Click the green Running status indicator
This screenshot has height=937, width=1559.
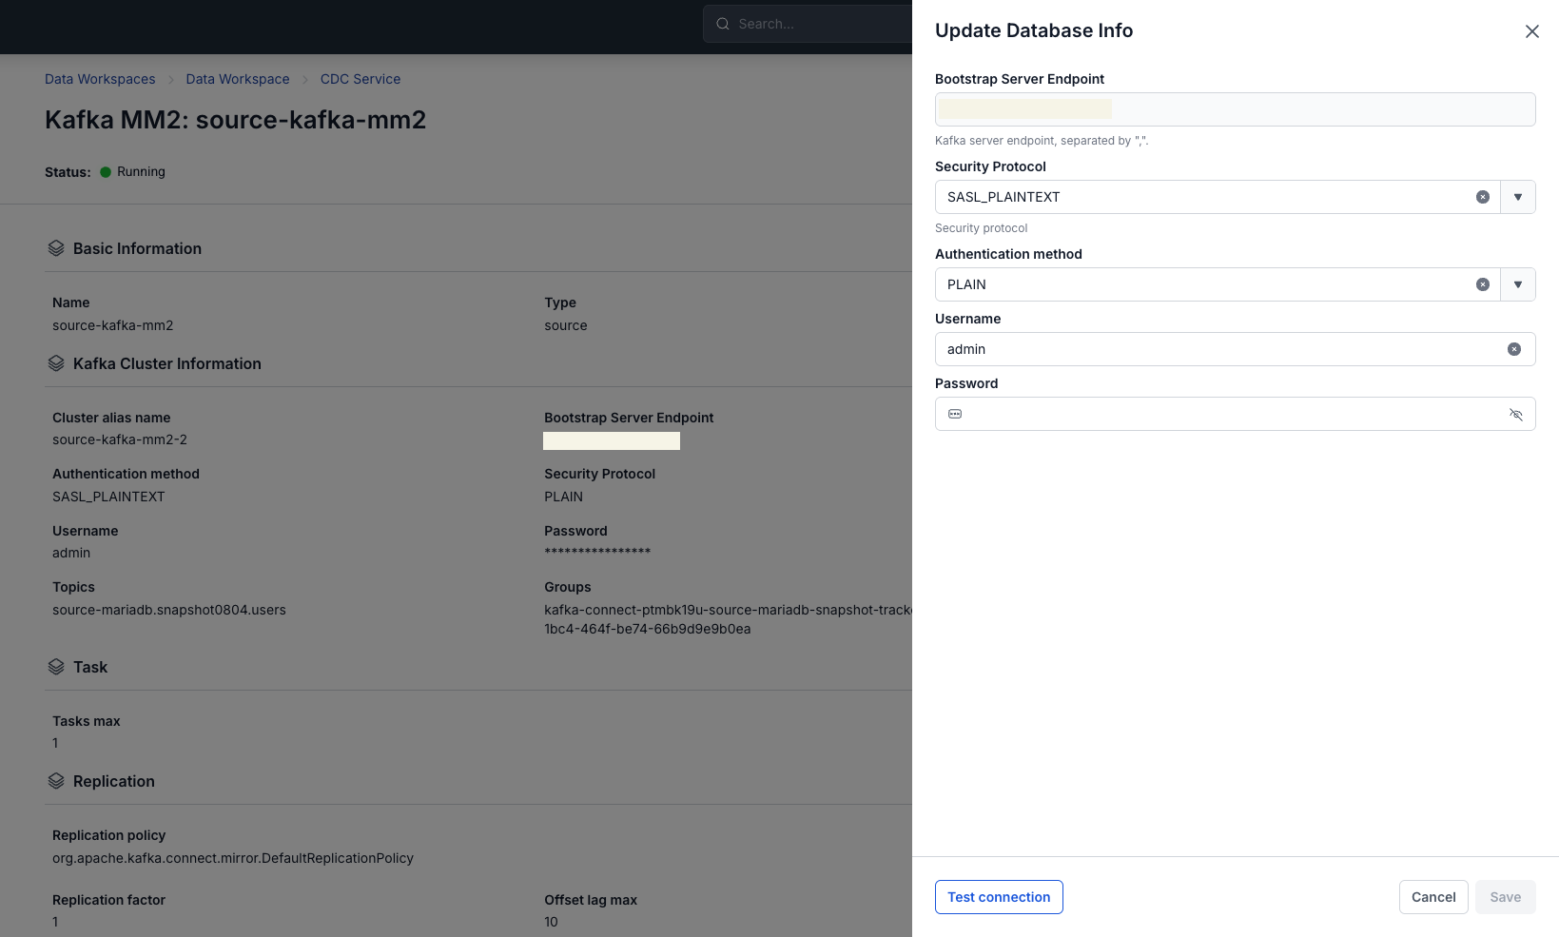[x=106, y=172]
